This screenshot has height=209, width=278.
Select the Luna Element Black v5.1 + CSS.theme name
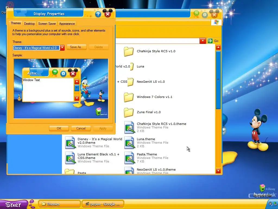tap(98, 156)
